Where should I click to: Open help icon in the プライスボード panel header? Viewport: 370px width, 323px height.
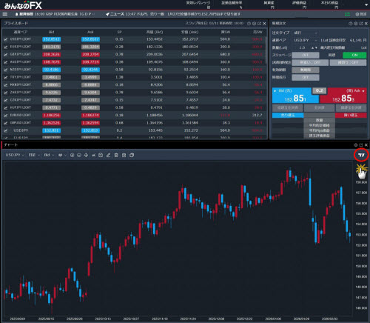click(249, 24)
